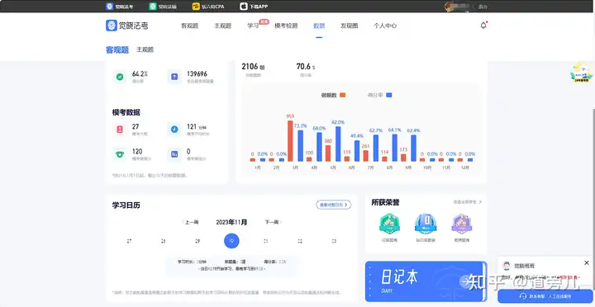Click the service agent avatar in the chat popup
The width and height of the screenshot is (595, 307).
pyautogui.click(x=507, y=266)
